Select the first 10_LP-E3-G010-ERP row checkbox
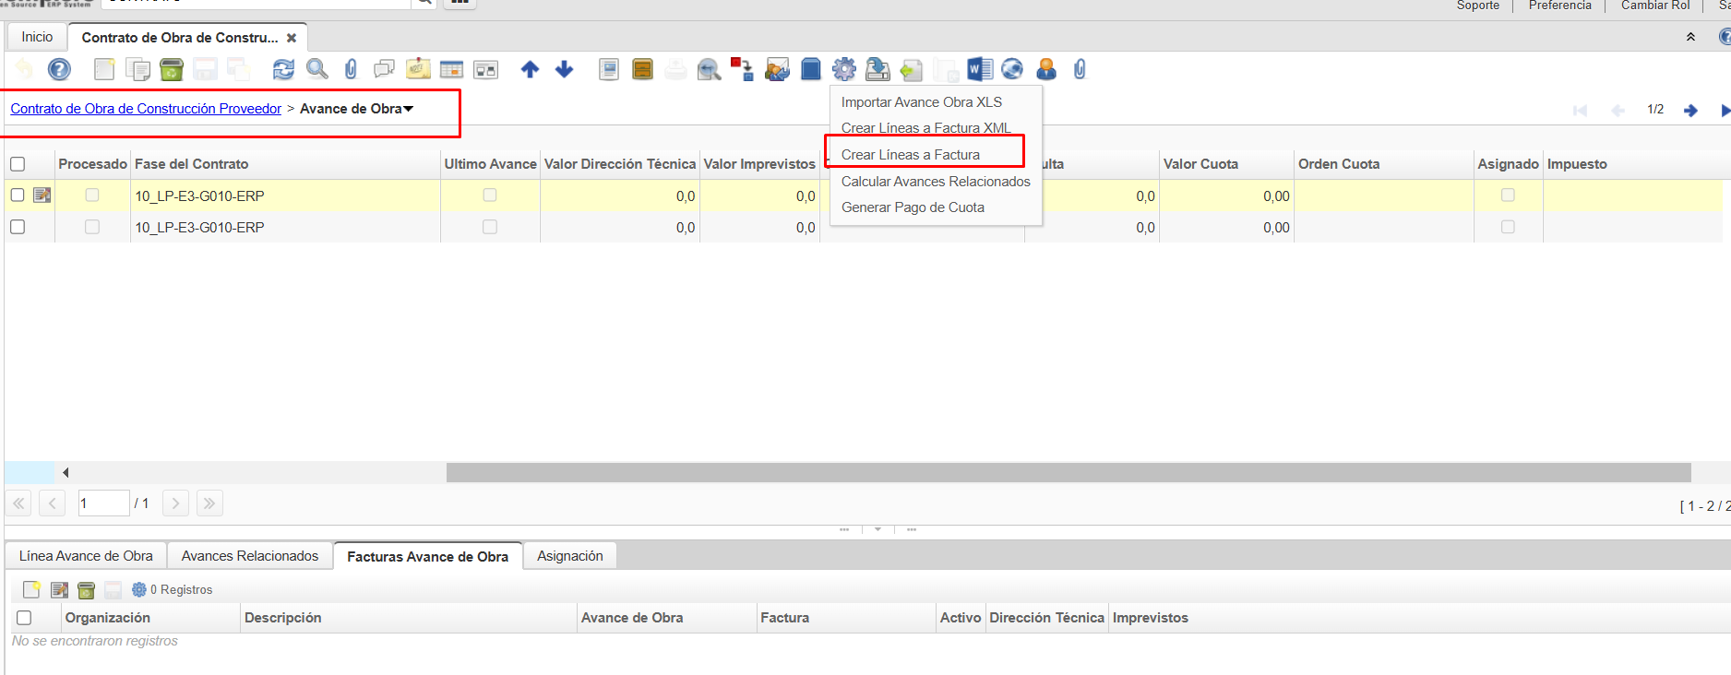 pos(18,195)
